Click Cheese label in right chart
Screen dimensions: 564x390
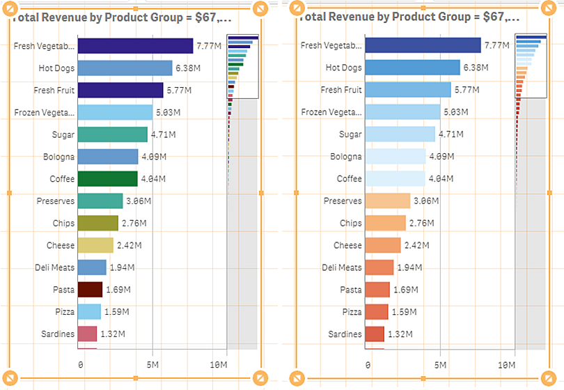pos(347,245)
